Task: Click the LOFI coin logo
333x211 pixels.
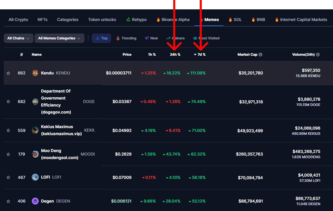Action: 35,177
